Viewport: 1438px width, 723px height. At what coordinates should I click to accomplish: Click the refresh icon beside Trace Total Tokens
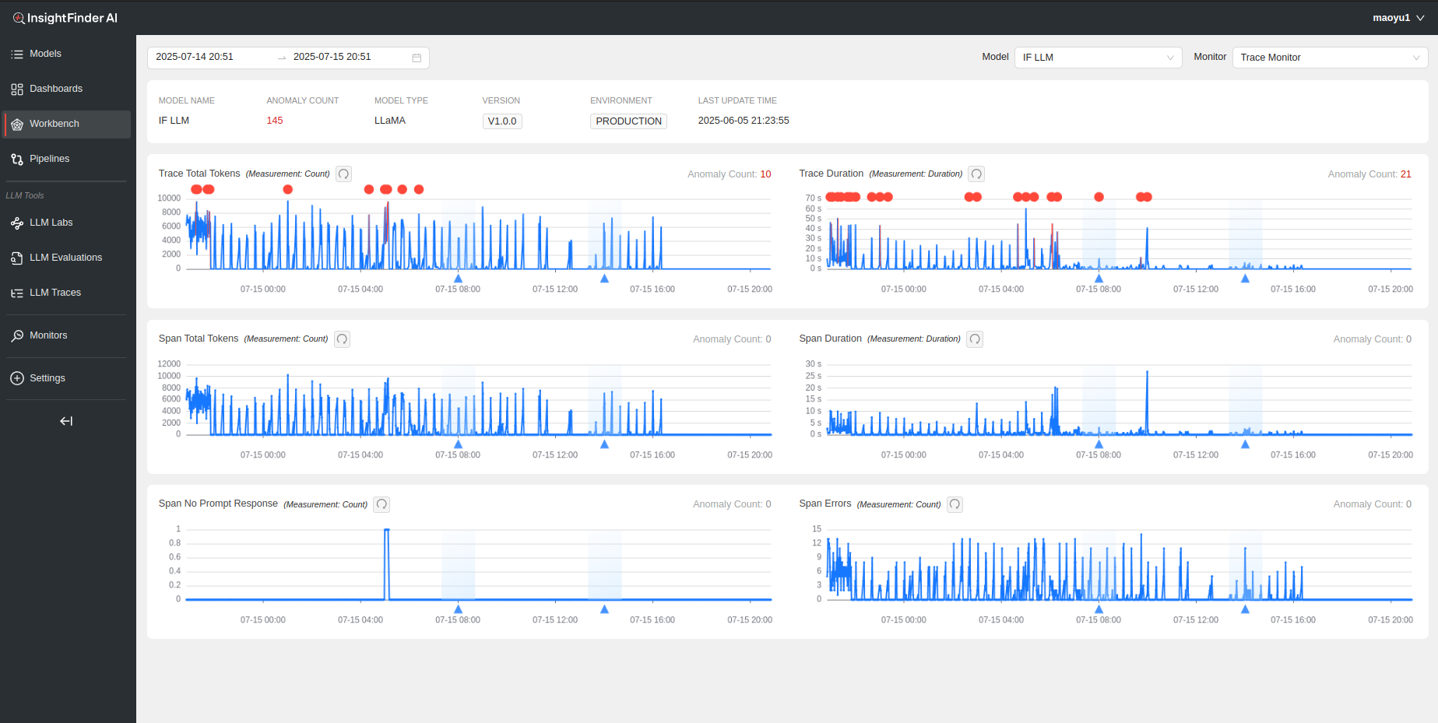(x=343, y=174)
